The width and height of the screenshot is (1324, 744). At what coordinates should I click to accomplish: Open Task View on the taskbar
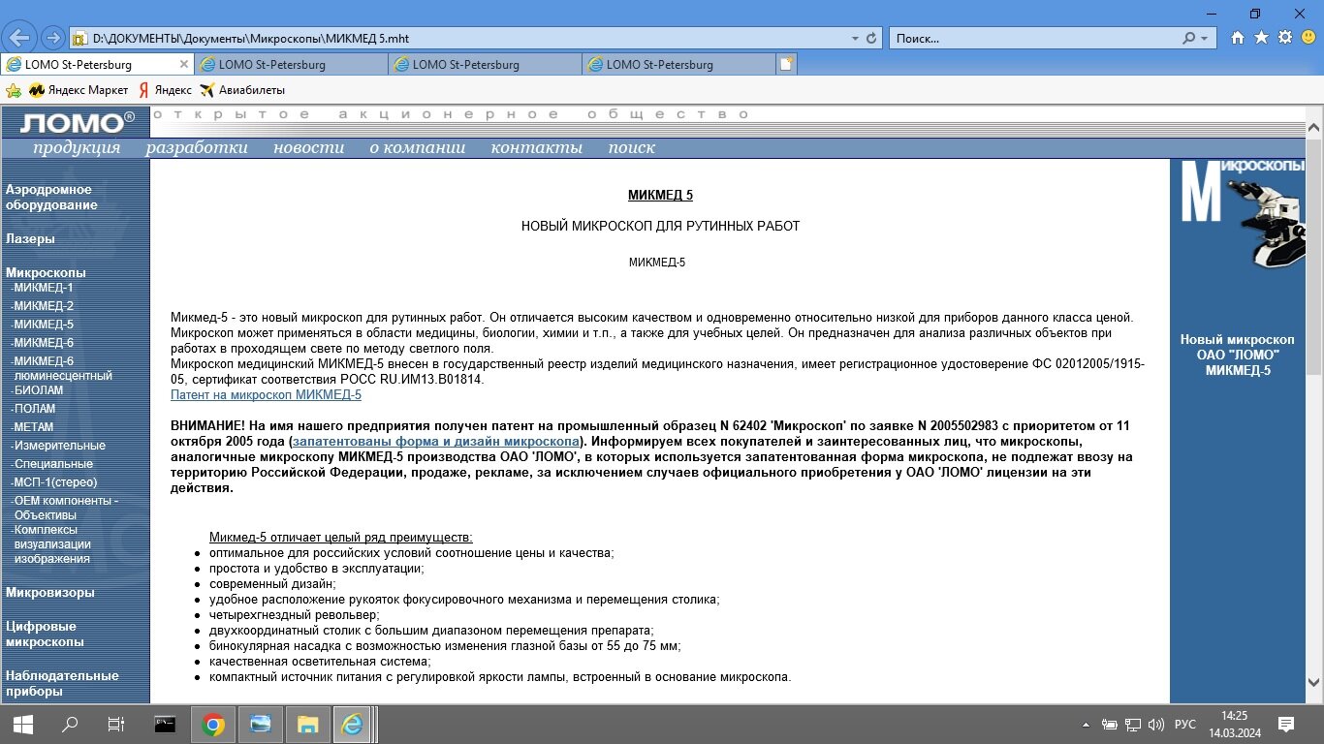pyautogui.click(x=116, y=724)
